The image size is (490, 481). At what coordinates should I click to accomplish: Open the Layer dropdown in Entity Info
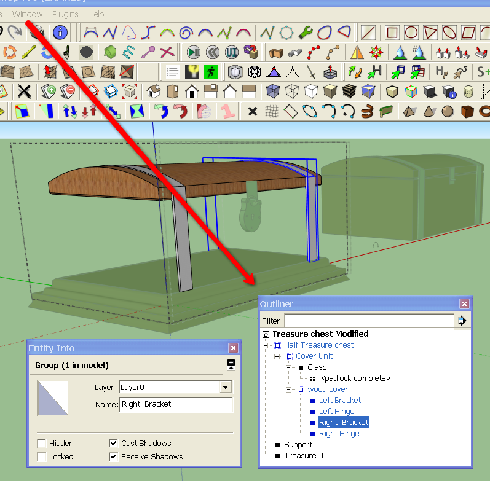pos(226,387)
